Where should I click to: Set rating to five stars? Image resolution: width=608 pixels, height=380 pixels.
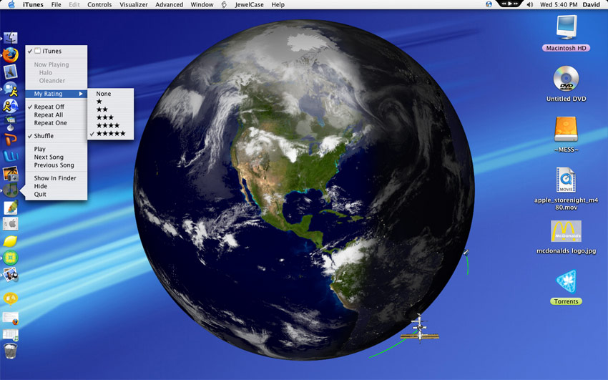(110, 133)
